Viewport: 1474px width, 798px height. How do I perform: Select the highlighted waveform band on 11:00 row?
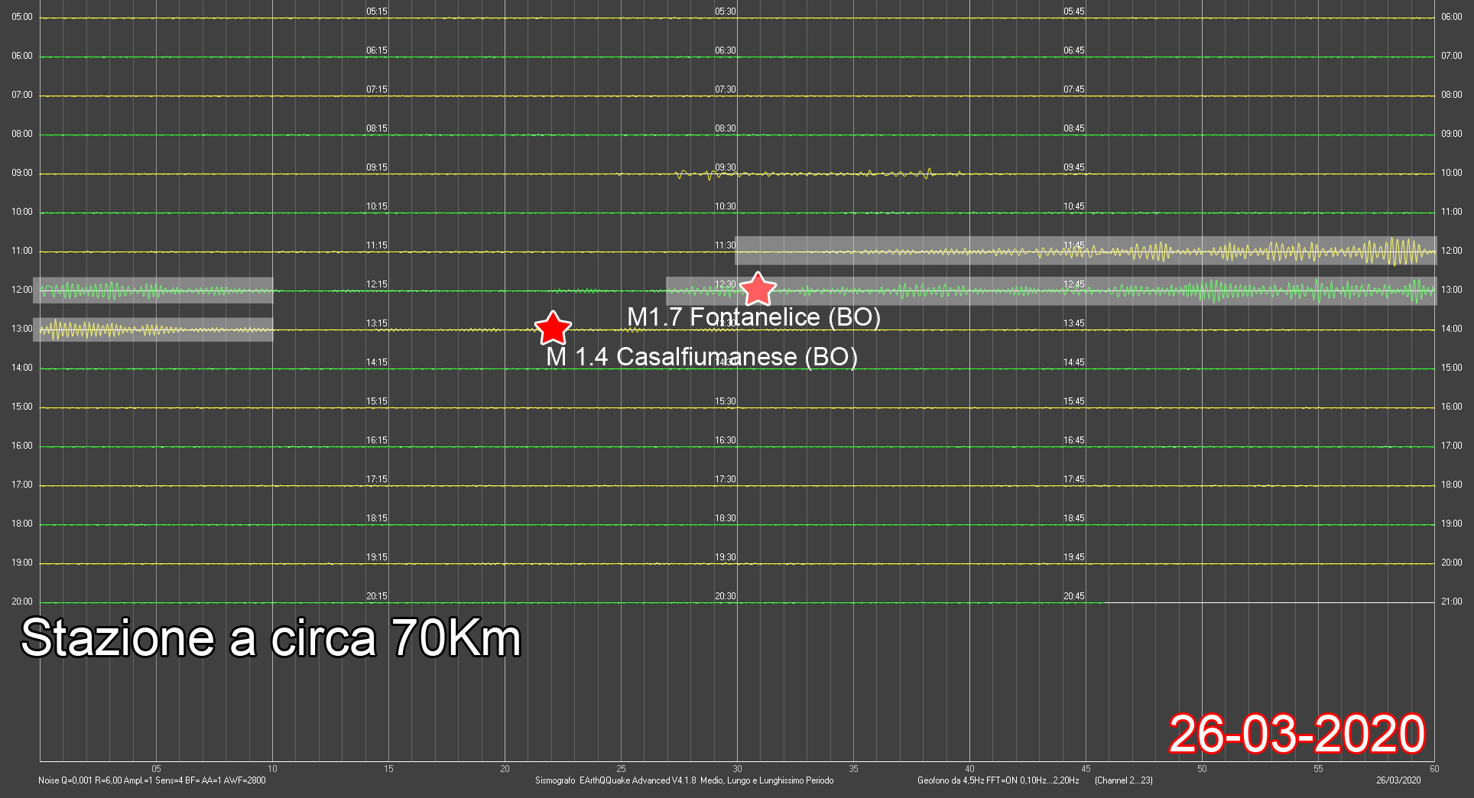1086,251
